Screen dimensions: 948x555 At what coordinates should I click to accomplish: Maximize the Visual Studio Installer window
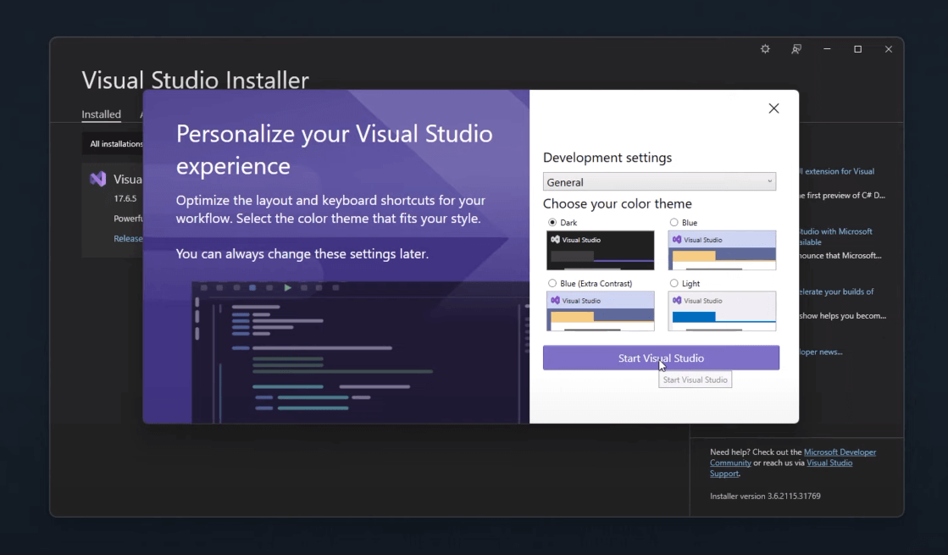point(857,49)
